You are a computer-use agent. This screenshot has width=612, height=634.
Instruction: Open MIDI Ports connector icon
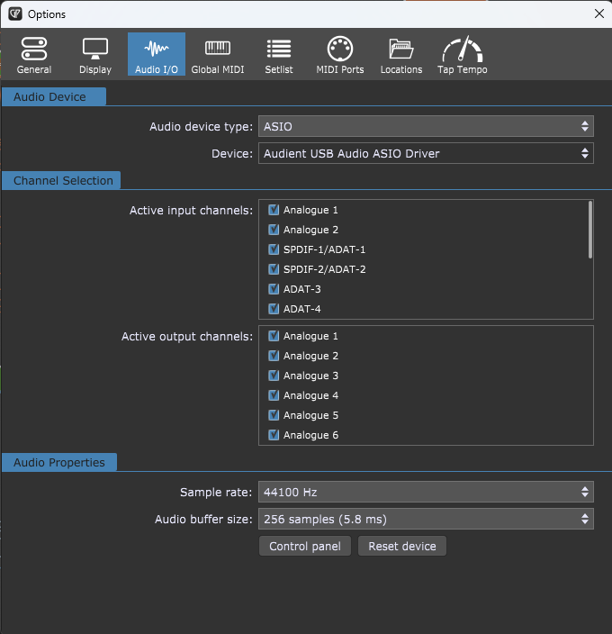click(x=340, y=55)
